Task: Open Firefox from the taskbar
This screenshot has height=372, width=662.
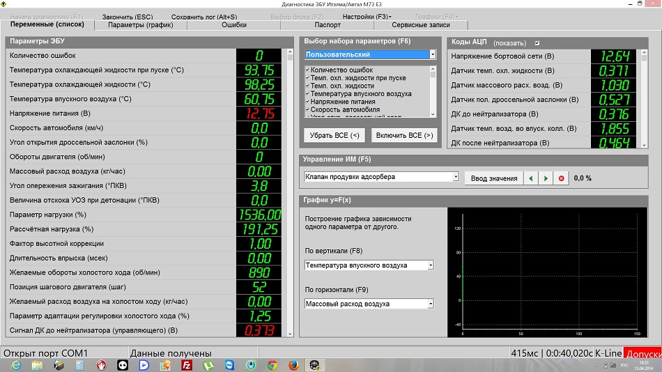Action: pos(293,365)
